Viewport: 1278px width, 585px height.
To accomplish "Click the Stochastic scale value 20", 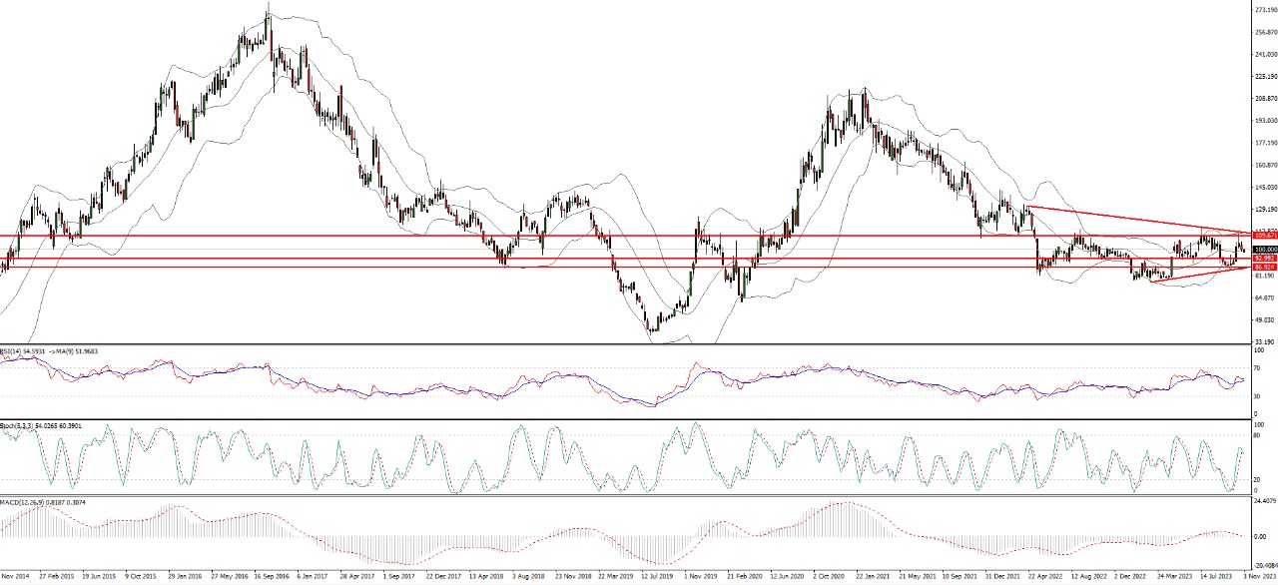I will tap(1257, 479).
